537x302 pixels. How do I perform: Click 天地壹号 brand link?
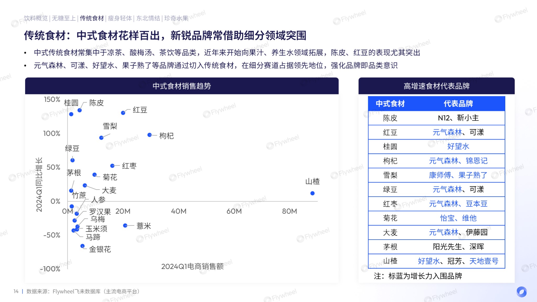tap(484, 261)
